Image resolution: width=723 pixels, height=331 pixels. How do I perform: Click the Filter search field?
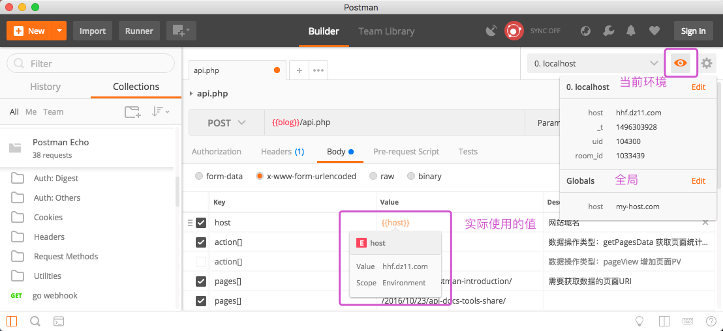click(x=91, y=63)
